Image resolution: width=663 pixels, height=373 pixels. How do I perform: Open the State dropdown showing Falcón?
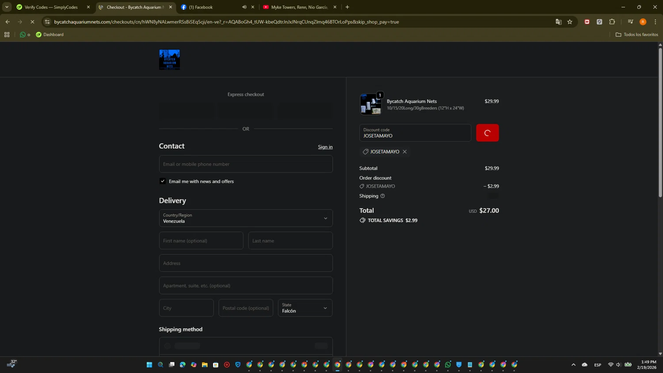305,308
